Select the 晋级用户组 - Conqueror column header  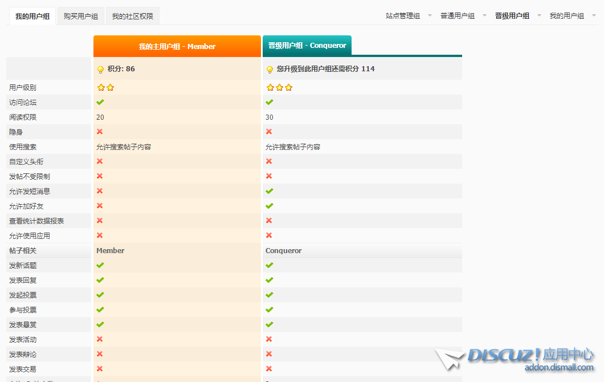(307, 46)
